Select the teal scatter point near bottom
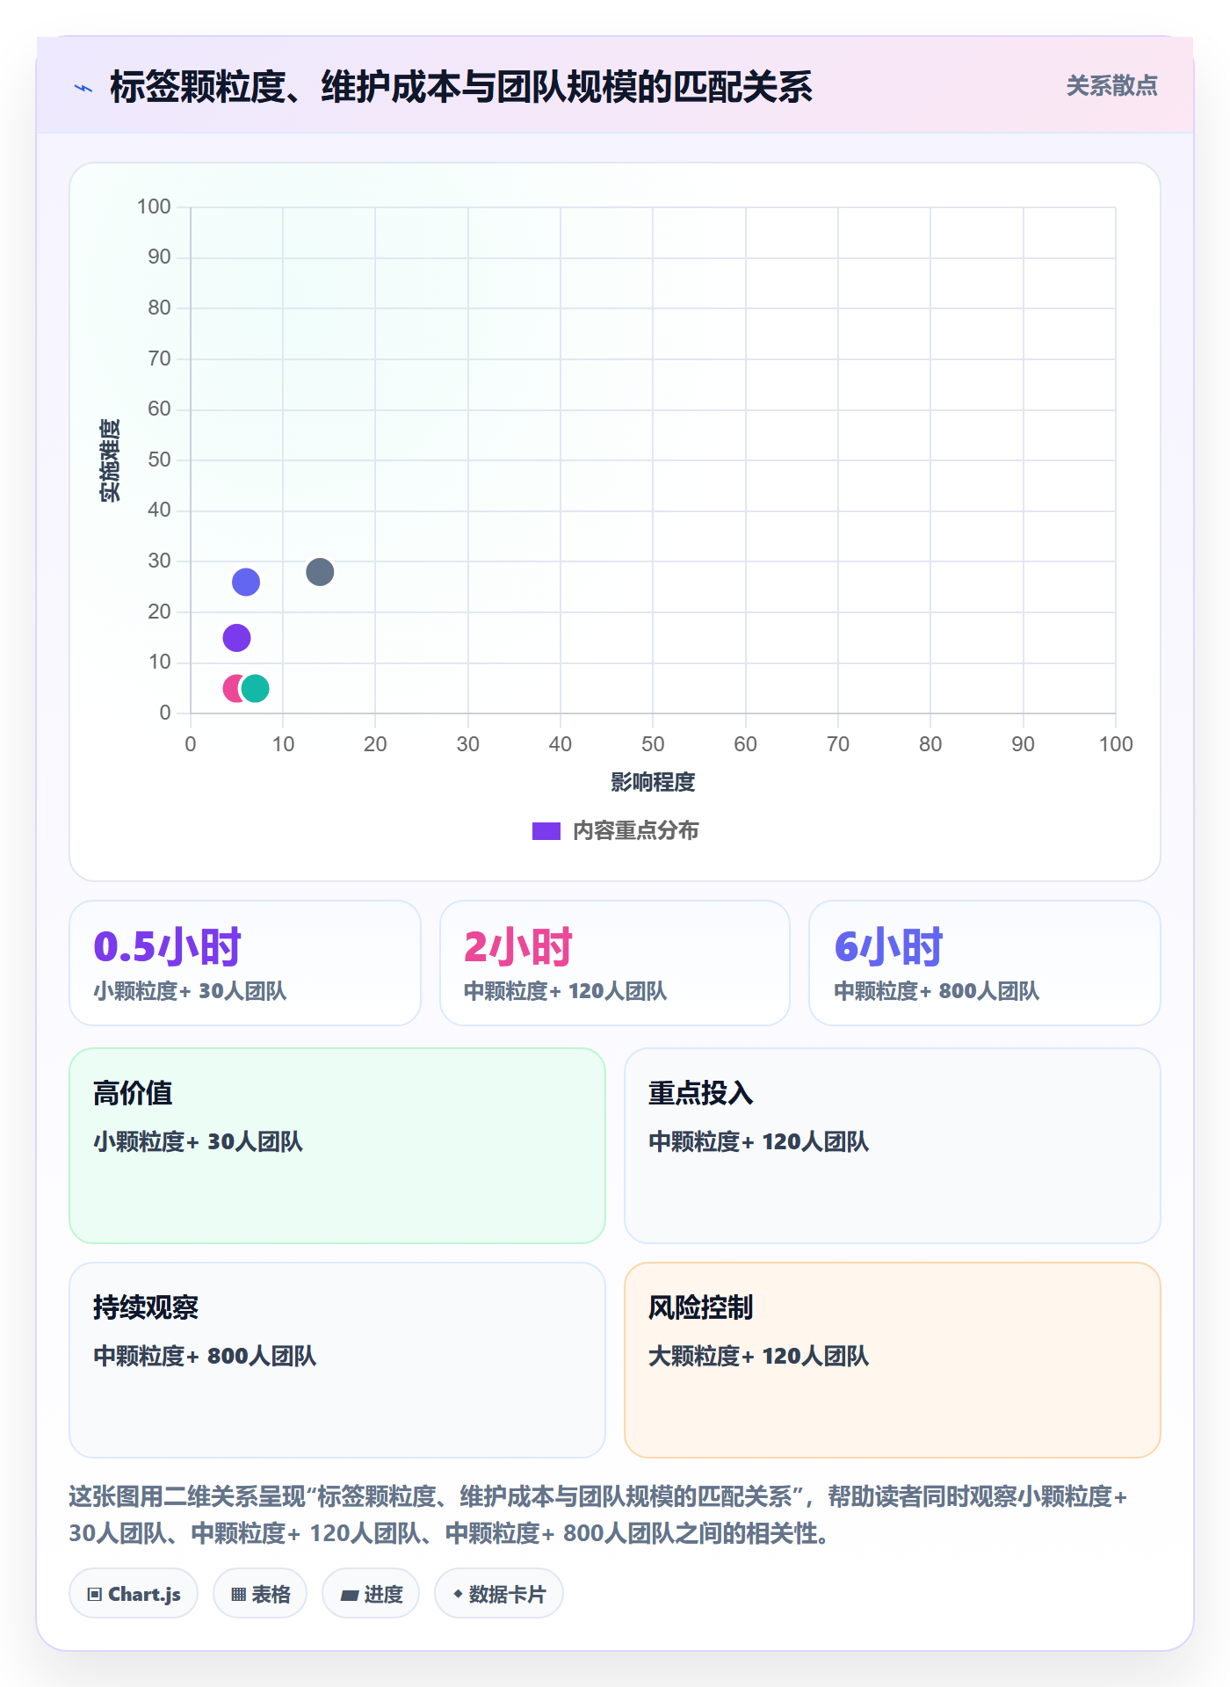The height and width of the screenshot is (1687, 1230). point(255,688)
